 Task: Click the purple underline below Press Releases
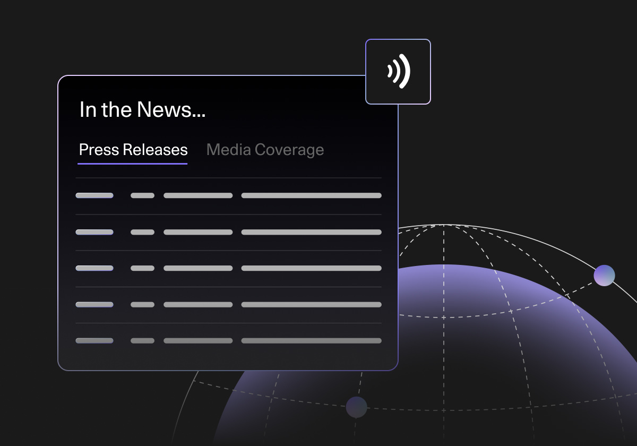[x=133, y=164]
